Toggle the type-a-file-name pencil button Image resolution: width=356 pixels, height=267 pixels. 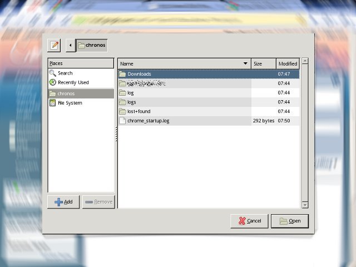[x=54, y=45]
